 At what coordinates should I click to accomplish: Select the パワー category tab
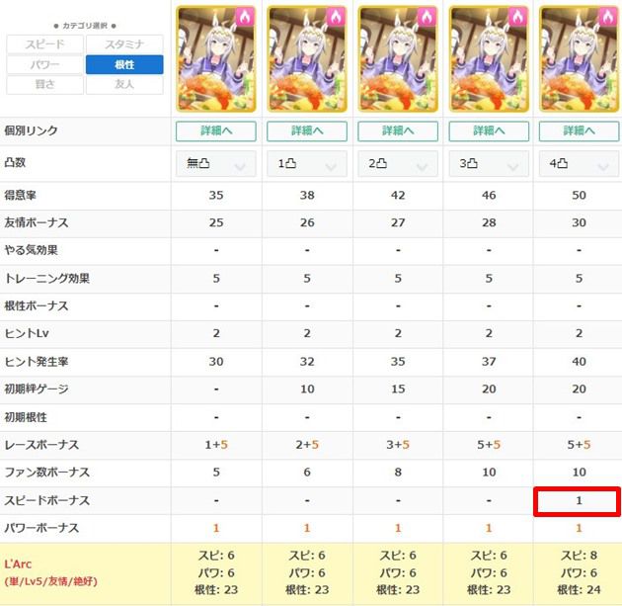[44, 64]
